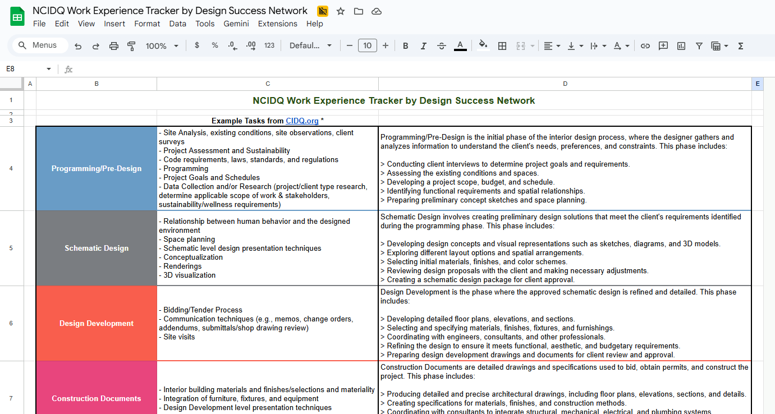Select the Paint format roller icon
Viewport: 775px width, 414px height.
[x=132, y=46]
